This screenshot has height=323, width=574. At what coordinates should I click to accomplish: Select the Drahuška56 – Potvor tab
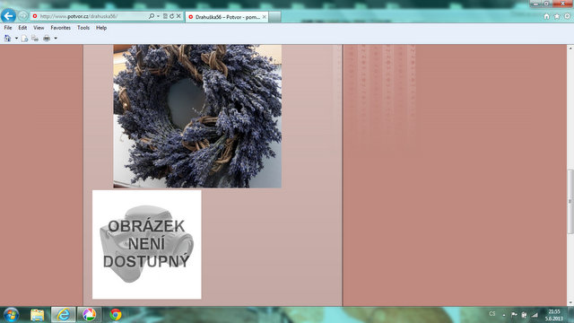click(227, 17)
